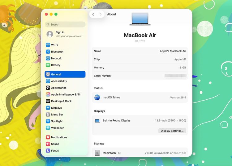The height and width of the screenshot is (166, 232).
Task: Click the green zoom window button
Action: 56,14
